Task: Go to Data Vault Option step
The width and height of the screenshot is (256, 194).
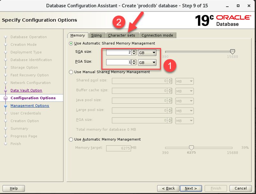Action: 26,90
